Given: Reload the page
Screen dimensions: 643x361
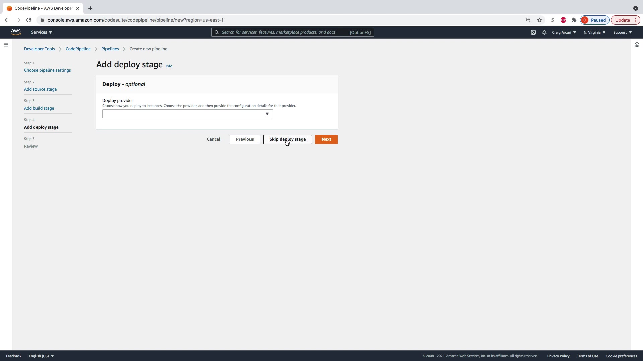Looking at the screenshot, I should tap(29, 20).
